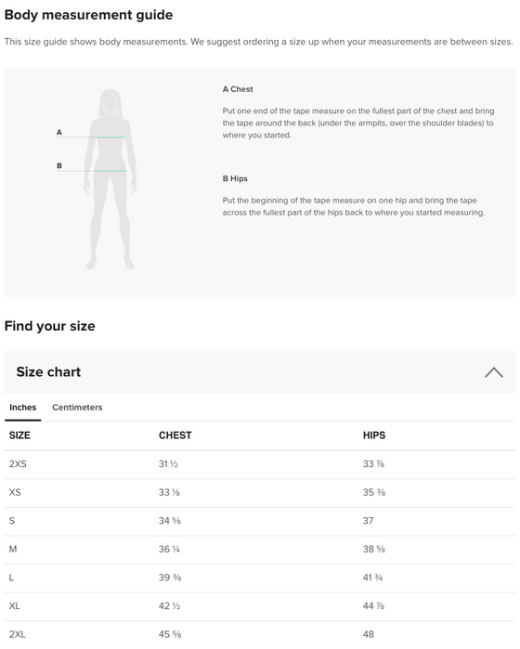The height and width of the screenshot is (649, 520).
Task: Click the Size chart header
Action: [x=260, y=372]
